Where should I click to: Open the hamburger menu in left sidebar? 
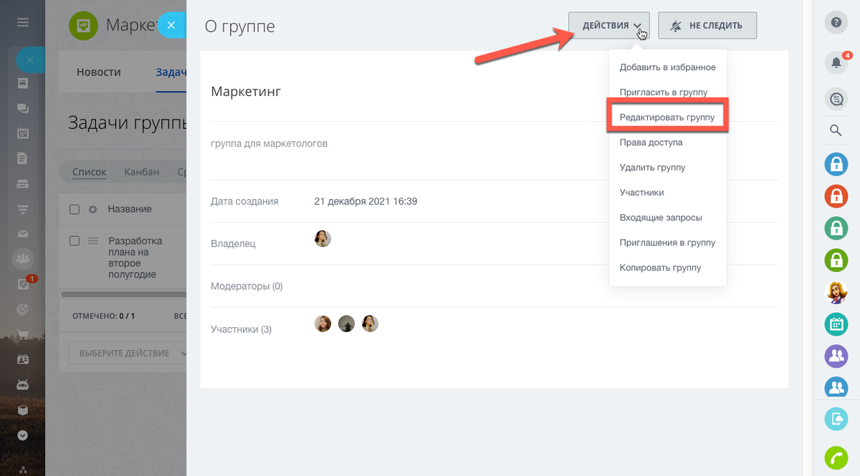(22, 23)
